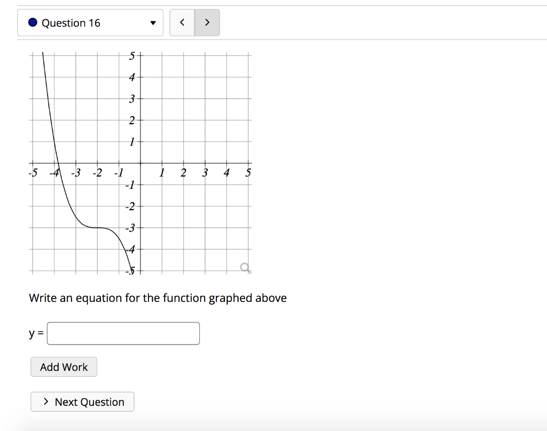Click inside the y = answer field
547x431 pixels.
[x=123, y=333]
